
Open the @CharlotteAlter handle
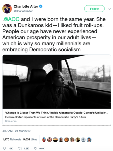pyautogui.click(x=23, y=11)
